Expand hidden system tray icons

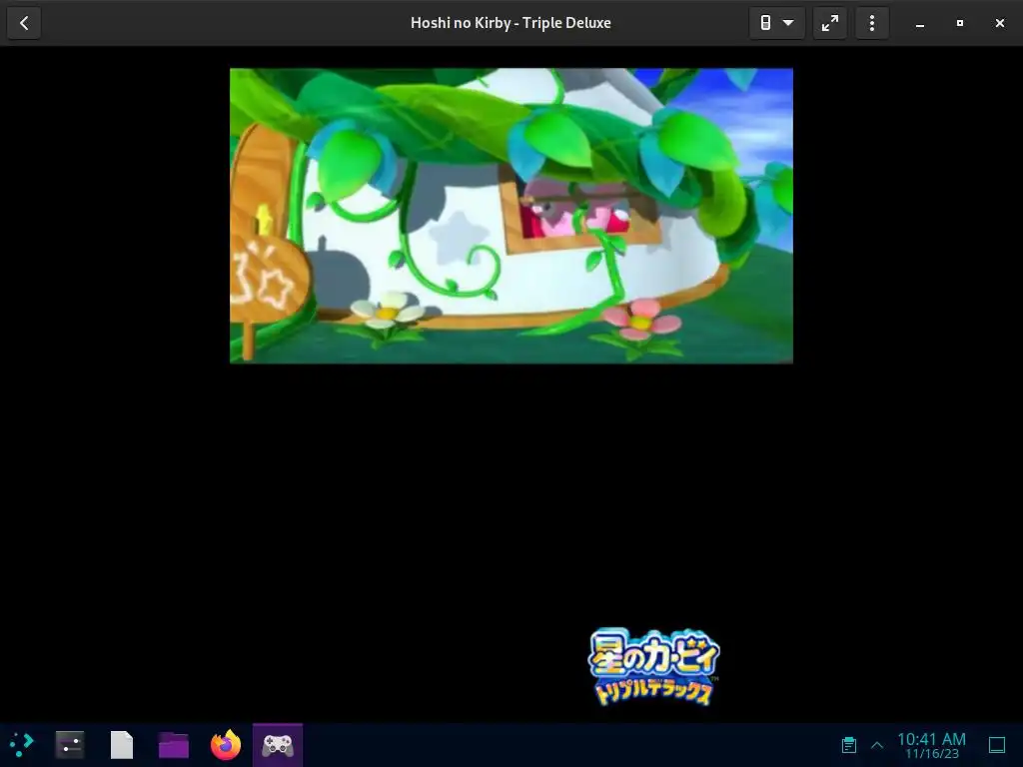pos(877,745)
